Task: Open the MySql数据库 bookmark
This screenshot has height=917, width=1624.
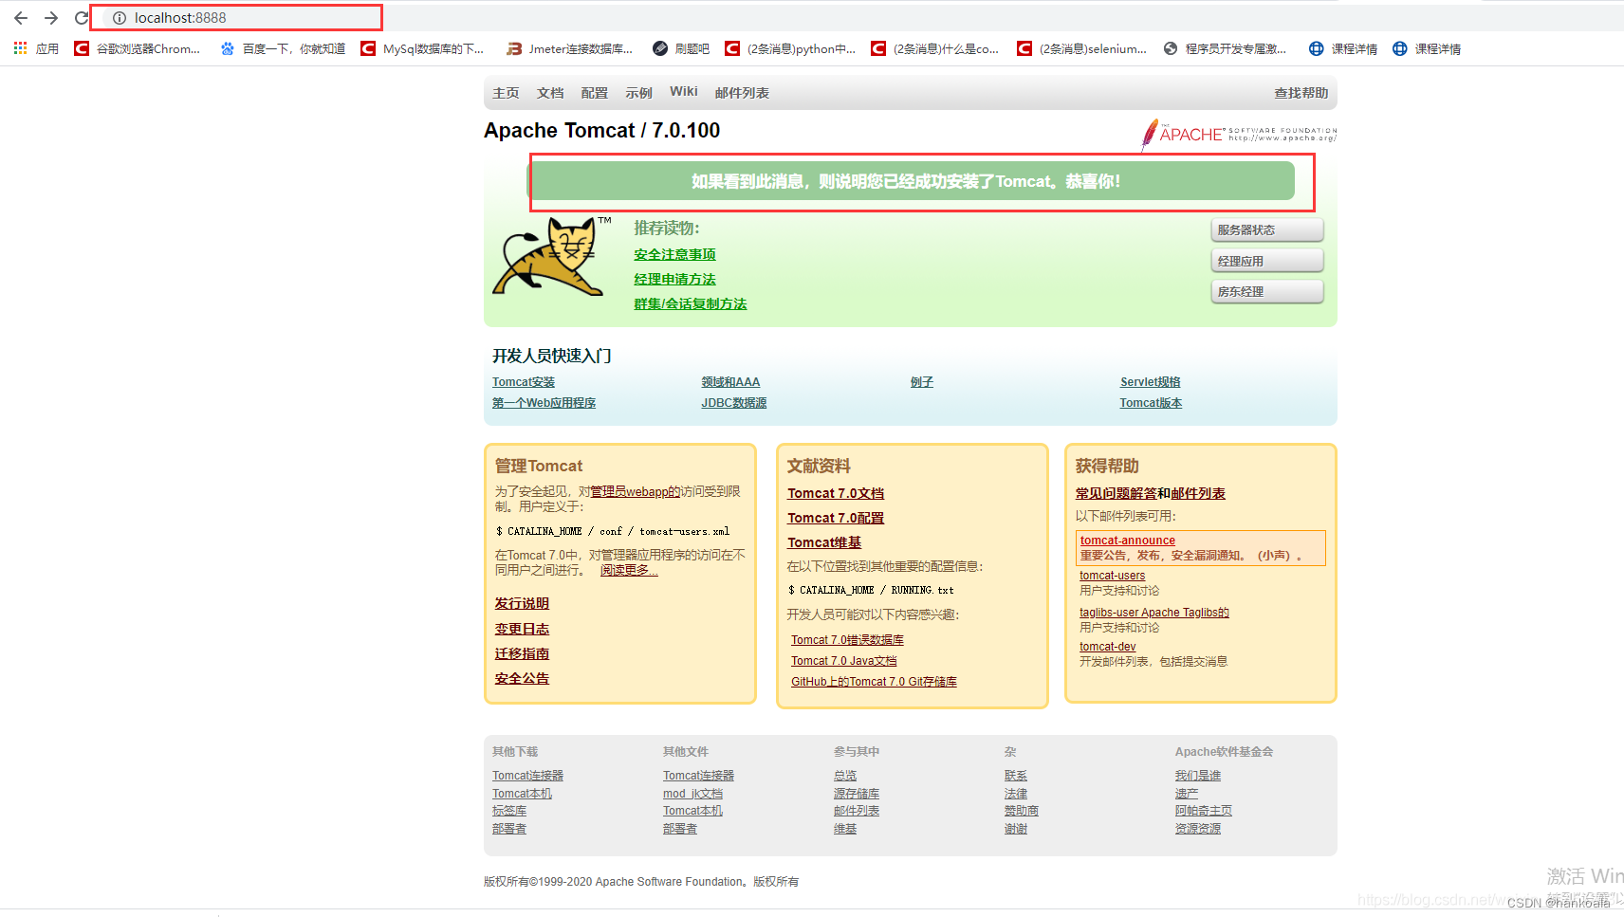Action: (x=423, y=48)
